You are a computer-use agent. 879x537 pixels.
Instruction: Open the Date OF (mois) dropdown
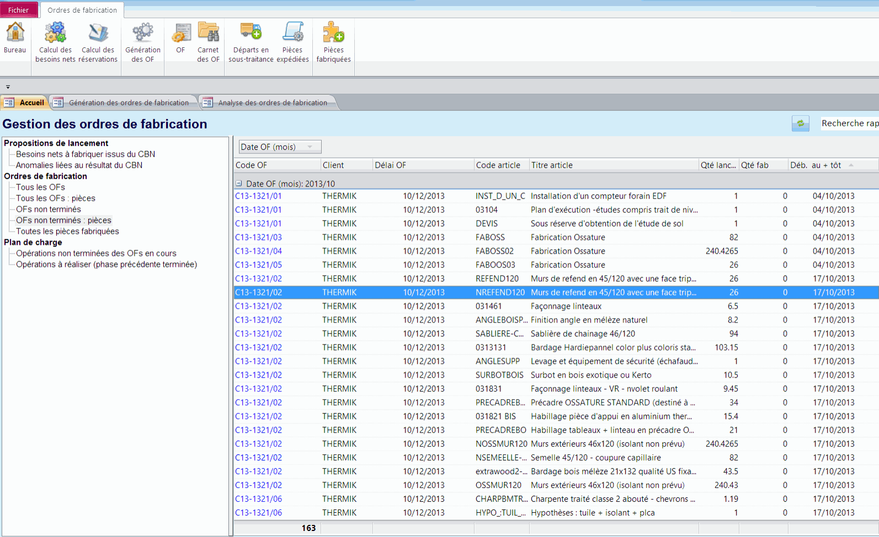(x=280, y=147)
